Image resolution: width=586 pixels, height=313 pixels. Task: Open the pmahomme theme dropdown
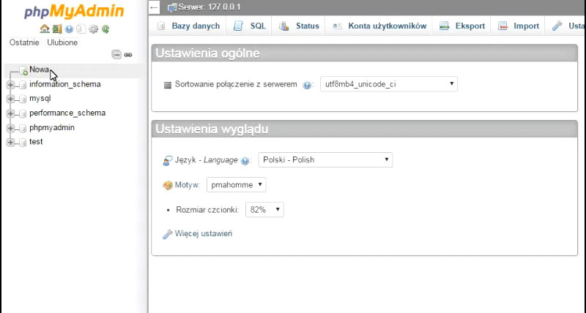(236, 185)
